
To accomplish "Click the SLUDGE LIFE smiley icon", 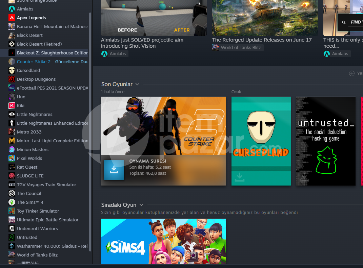I will [12, 176].
